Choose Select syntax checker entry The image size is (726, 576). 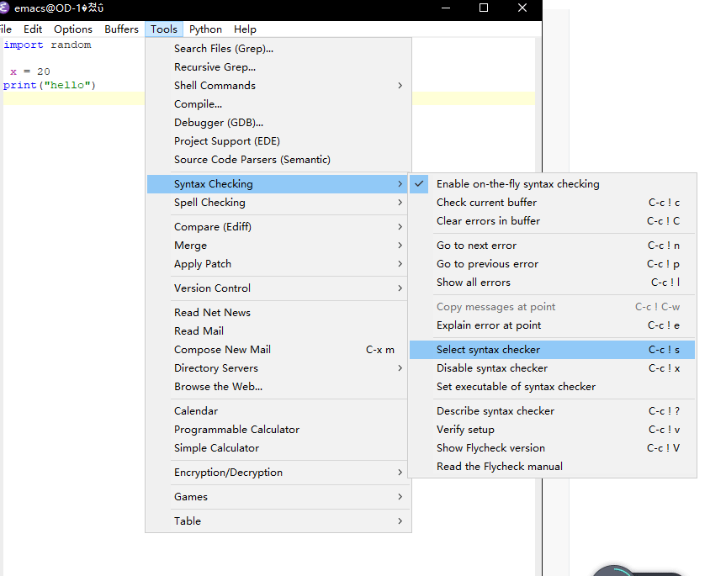[488, 350]
